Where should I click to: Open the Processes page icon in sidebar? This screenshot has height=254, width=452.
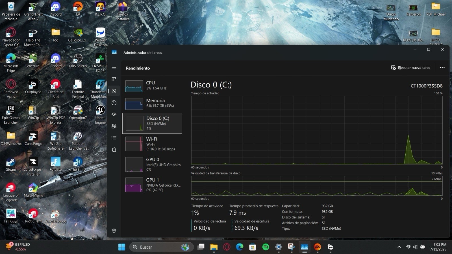point(114,79)
